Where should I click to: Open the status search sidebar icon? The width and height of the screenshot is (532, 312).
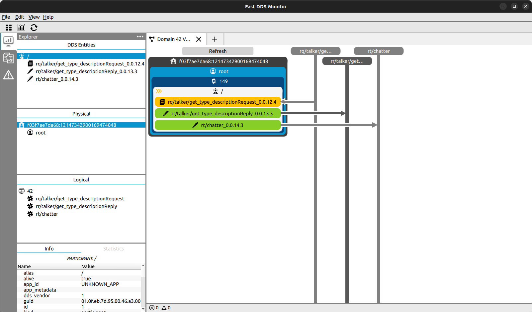8,58
